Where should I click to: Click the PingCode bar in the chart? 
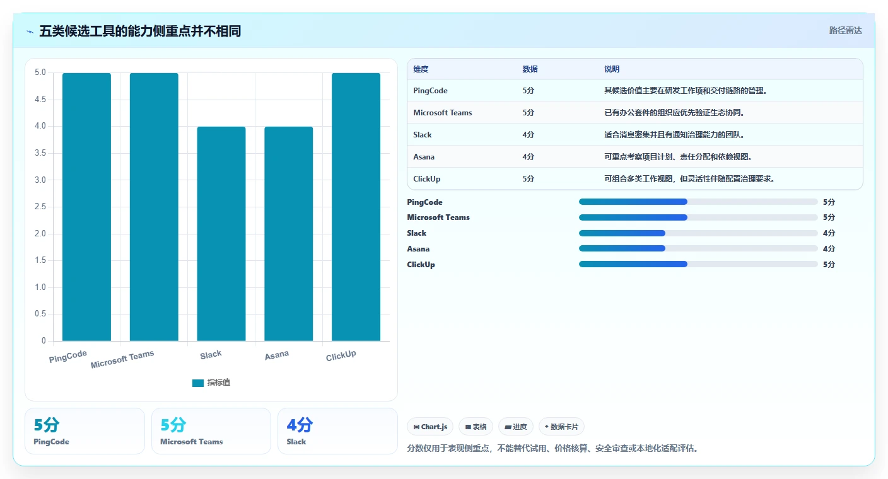click(x=86, y=207)
